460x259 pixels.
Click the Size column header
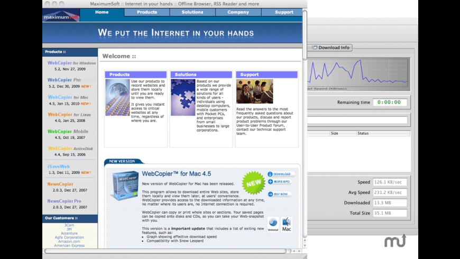343,133
